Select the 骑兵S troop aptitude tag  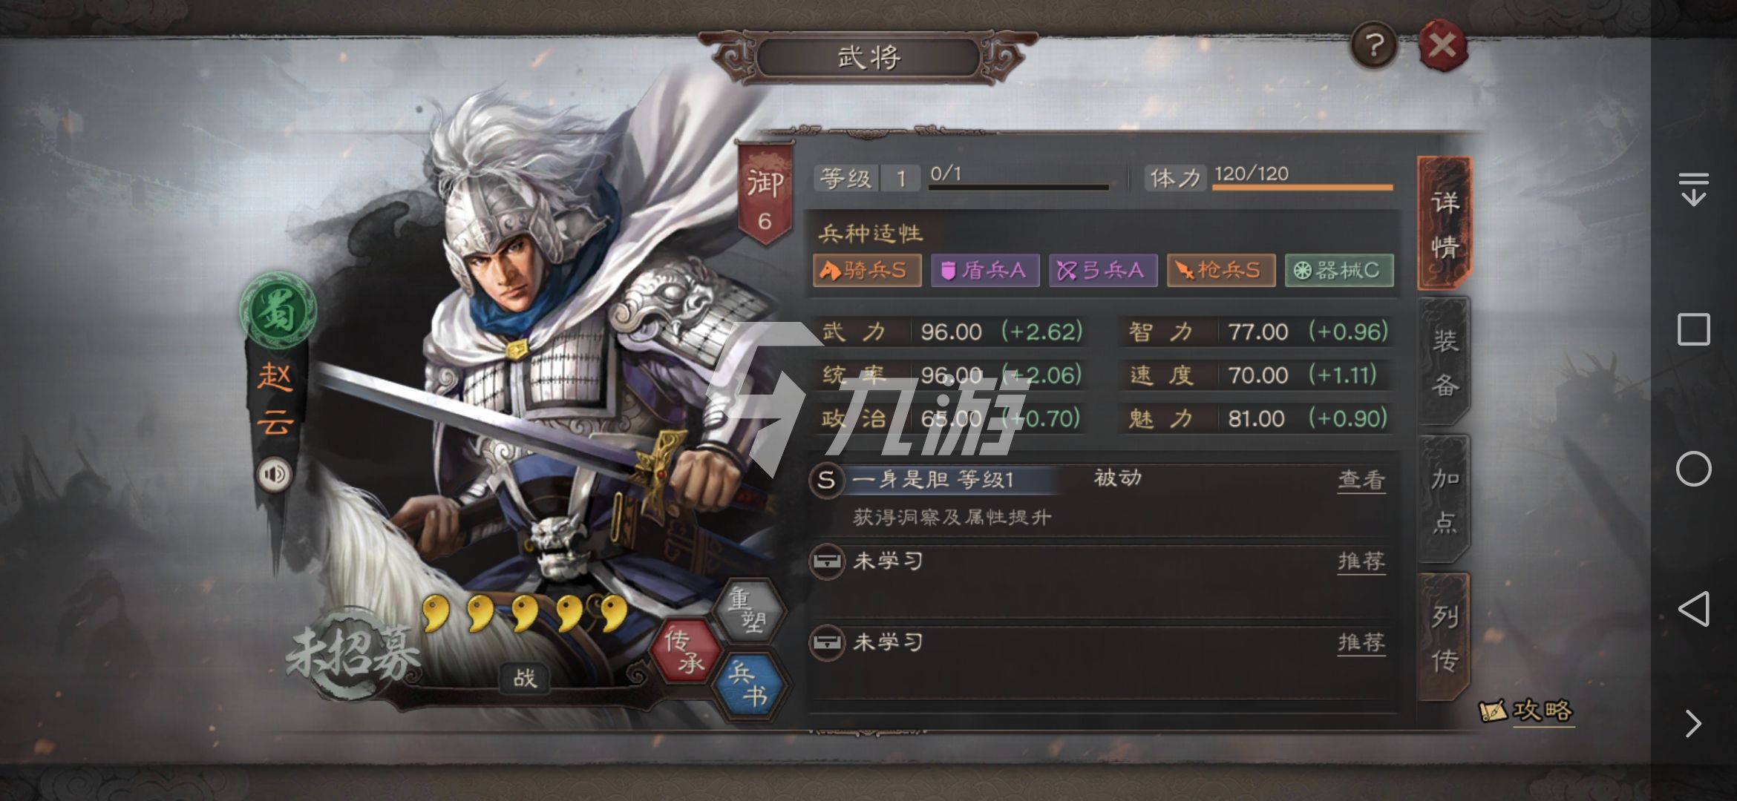(x=867, y=270)
